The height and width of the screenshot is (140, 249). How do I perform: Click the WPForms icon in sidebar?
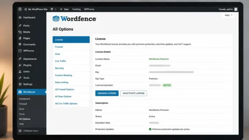[x=20, y=51]
